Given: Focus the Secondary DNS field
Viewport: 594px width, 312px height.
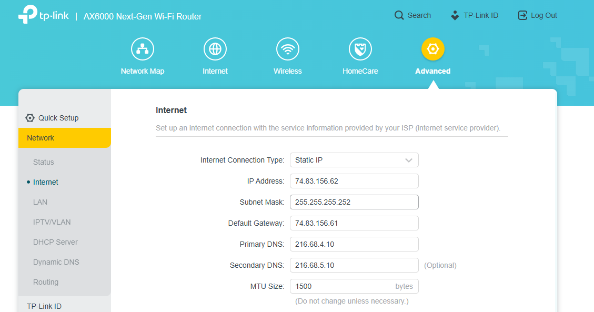Looking at the screenshot, I should pyautogui.click(x=354, y=265).
